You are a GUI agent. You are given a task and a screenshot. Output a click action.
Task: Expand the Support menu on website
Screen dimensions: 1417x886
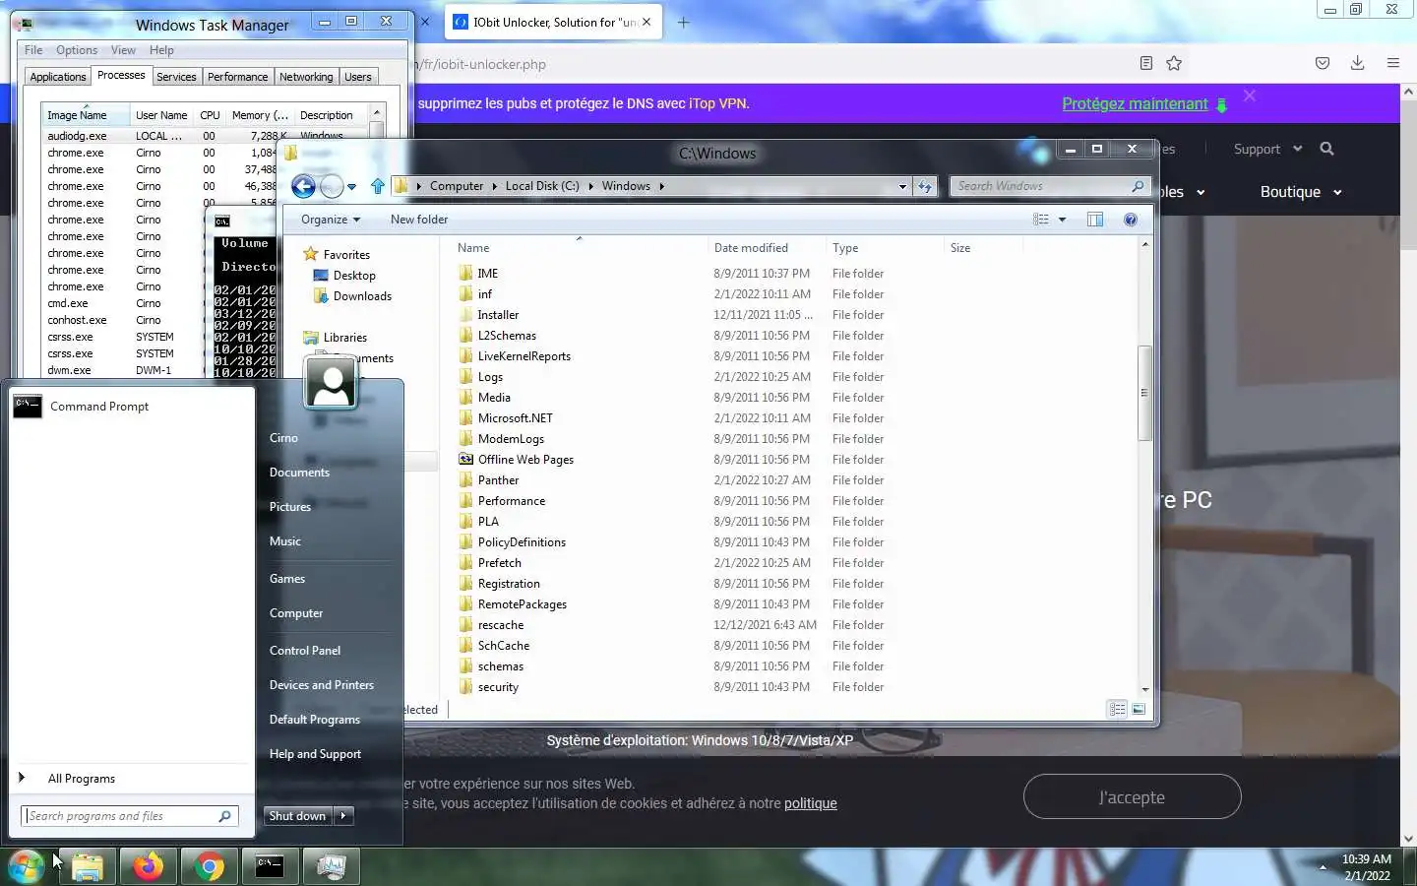click(x=1267, y=149)
